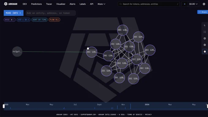
Task: Open the API Docs footer link
Action: tap(74, 115)
